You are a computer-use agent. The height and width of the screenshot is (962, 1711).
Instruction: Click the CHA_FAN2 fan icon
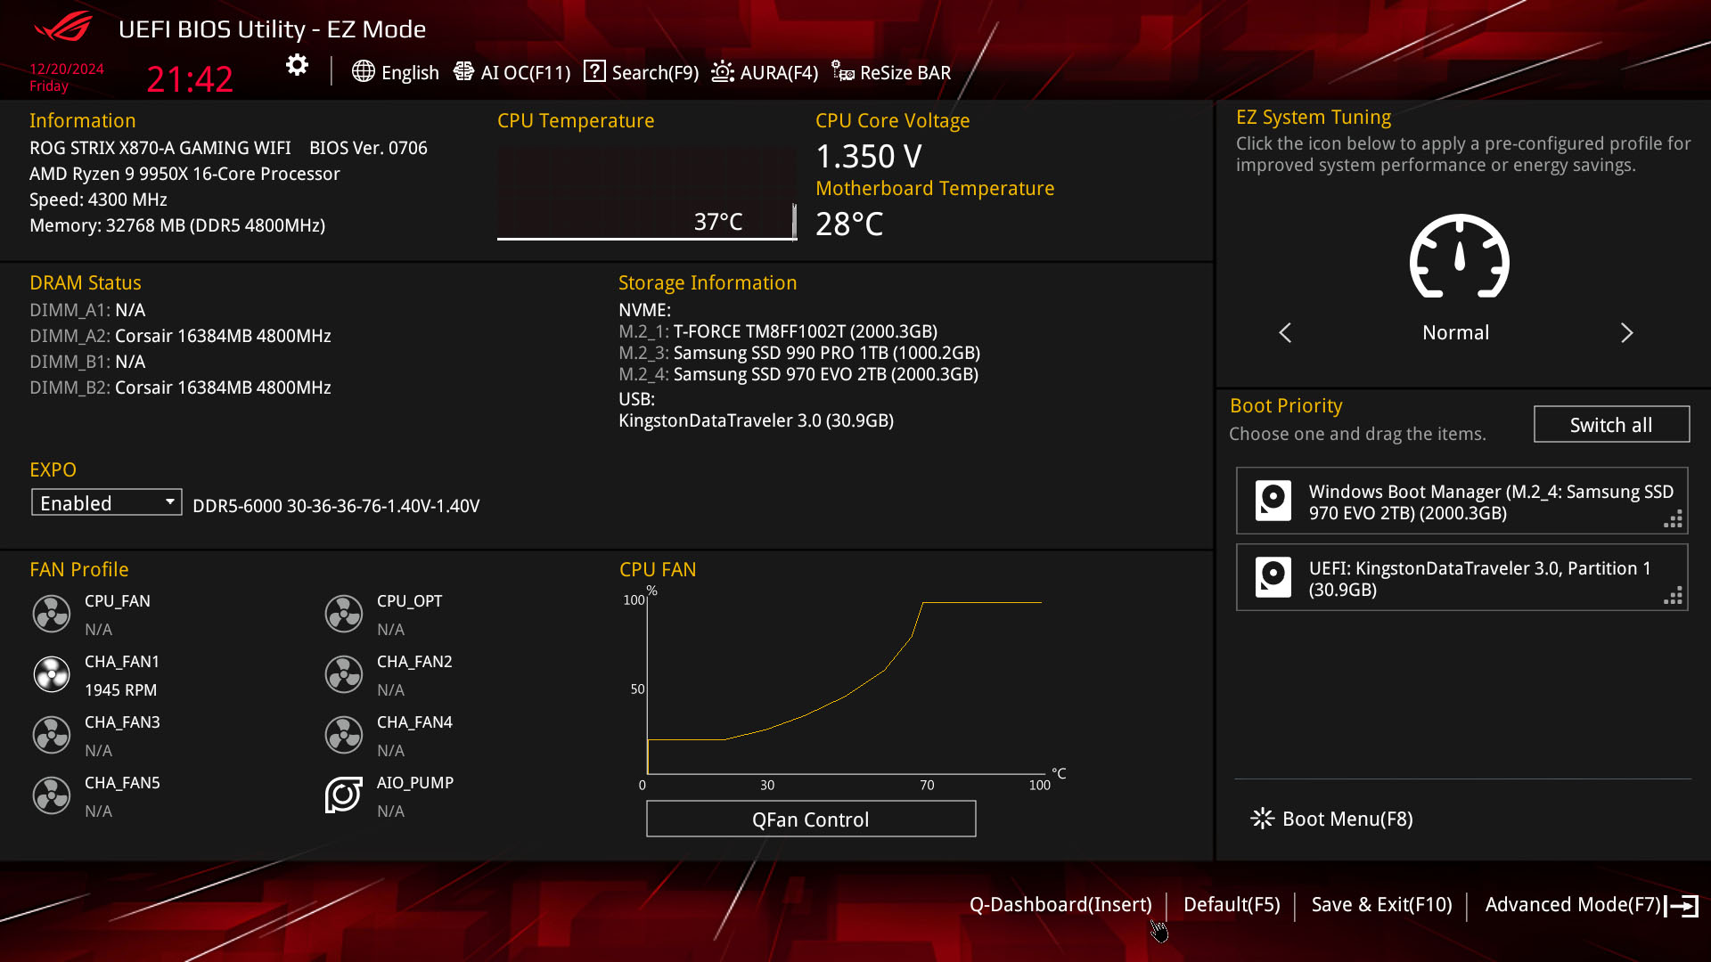pyautogui.click(x=344, y=674)
